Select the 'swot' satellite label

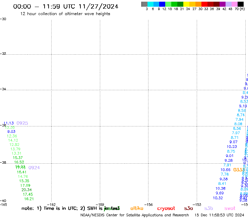coord(230,209)
